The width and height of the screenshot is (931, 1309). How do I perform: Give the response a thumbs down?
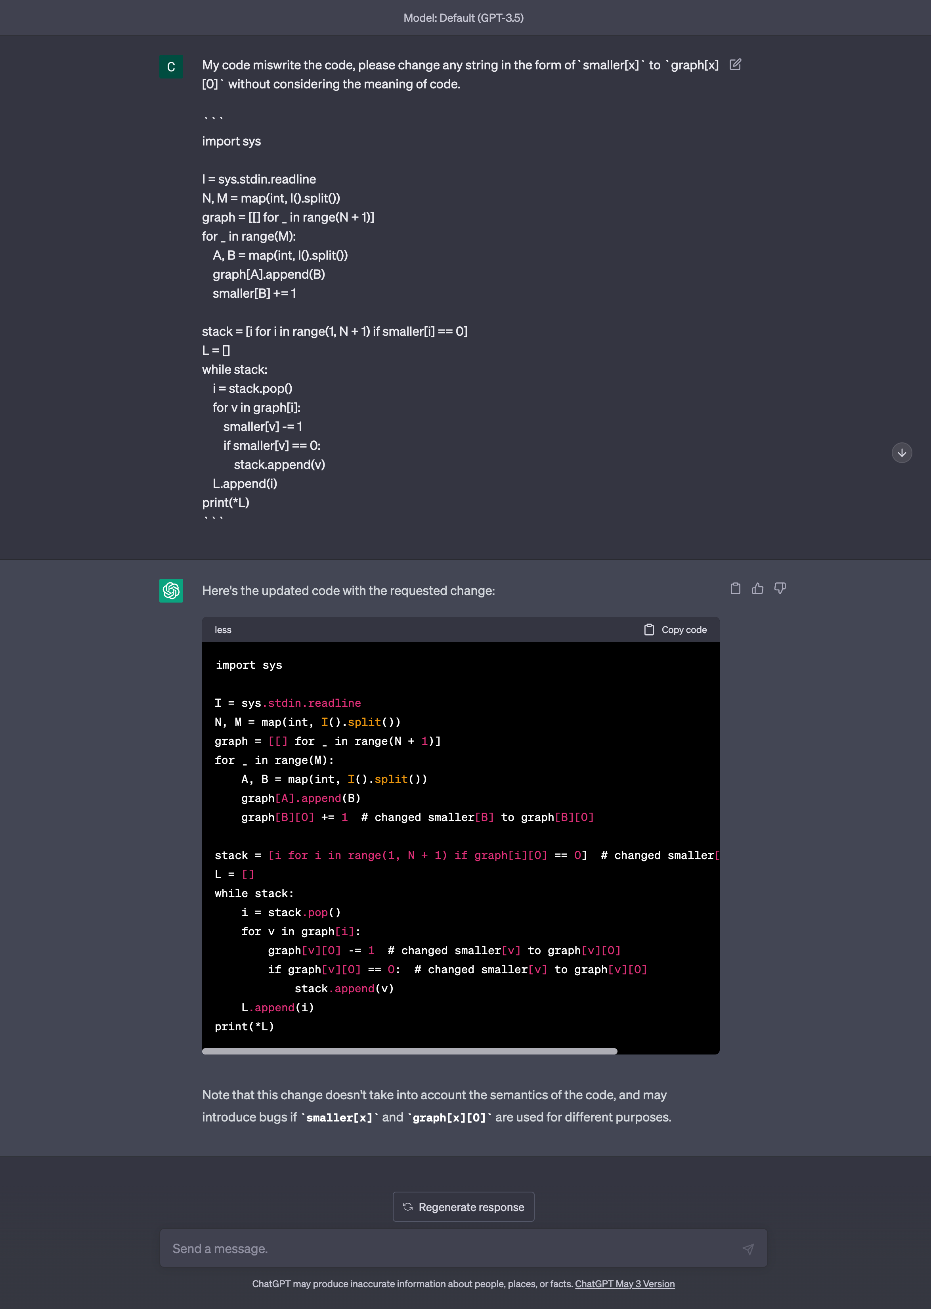coord(780,588)
